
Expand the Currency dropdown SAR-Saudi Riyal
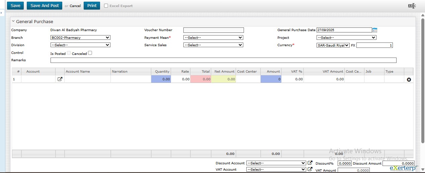point(333,45)
